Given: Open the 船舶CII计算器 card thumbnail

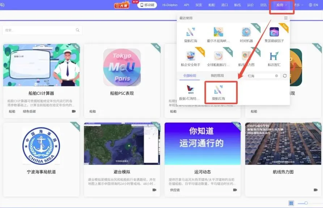Looking at the screenshot, I should click(x=41, y=65).
